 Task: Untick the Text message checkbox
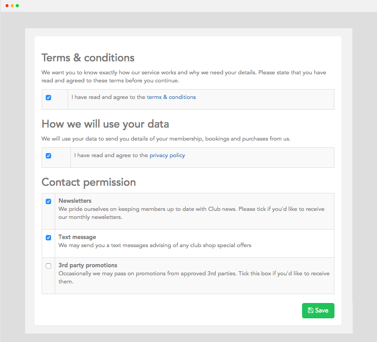48,238
